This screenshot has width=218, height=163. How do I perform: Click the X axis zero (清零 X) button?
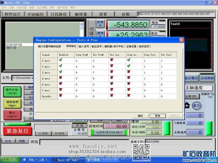100,24
